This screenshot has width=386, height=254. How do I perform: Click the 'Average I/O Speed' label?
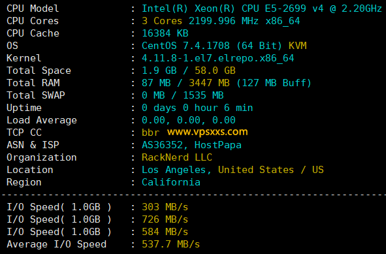click(x=56, y=244)
